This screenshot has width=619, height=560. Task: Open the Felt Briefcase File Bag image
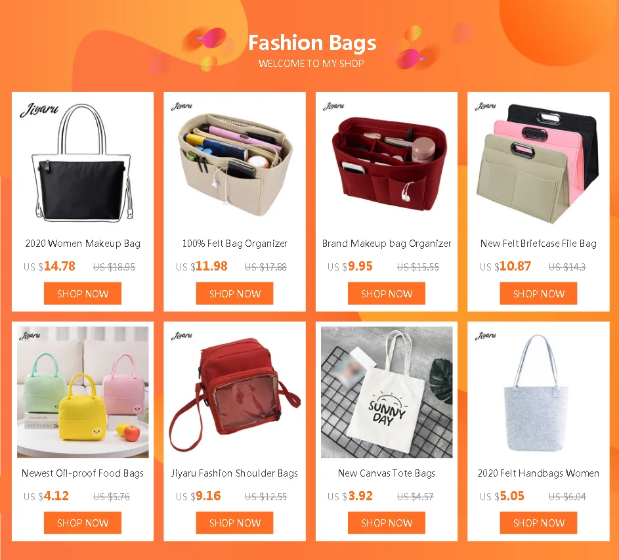click(538, 163)
